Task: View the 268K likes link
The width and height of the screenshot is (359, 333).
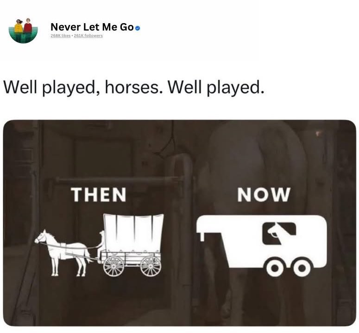Action: pos(60,36)
